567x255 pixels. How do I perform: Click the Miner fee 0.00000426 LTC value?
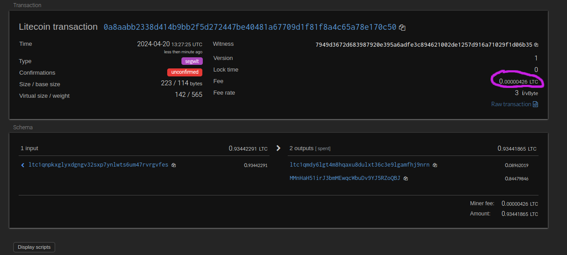tap(520, 203)
